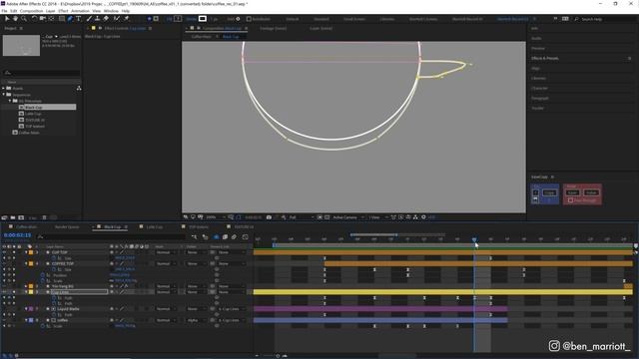The width and height of the screenshot is (639, 359).
Task: Collapse the Liquid Matte layer properties
Action: point(26,309)
